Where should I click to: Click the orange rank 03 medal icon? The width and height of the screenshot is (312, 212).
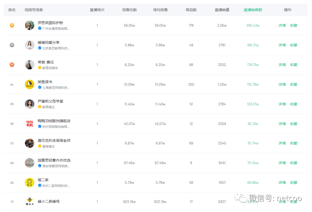pyautogui.click(x=12, y=65)
